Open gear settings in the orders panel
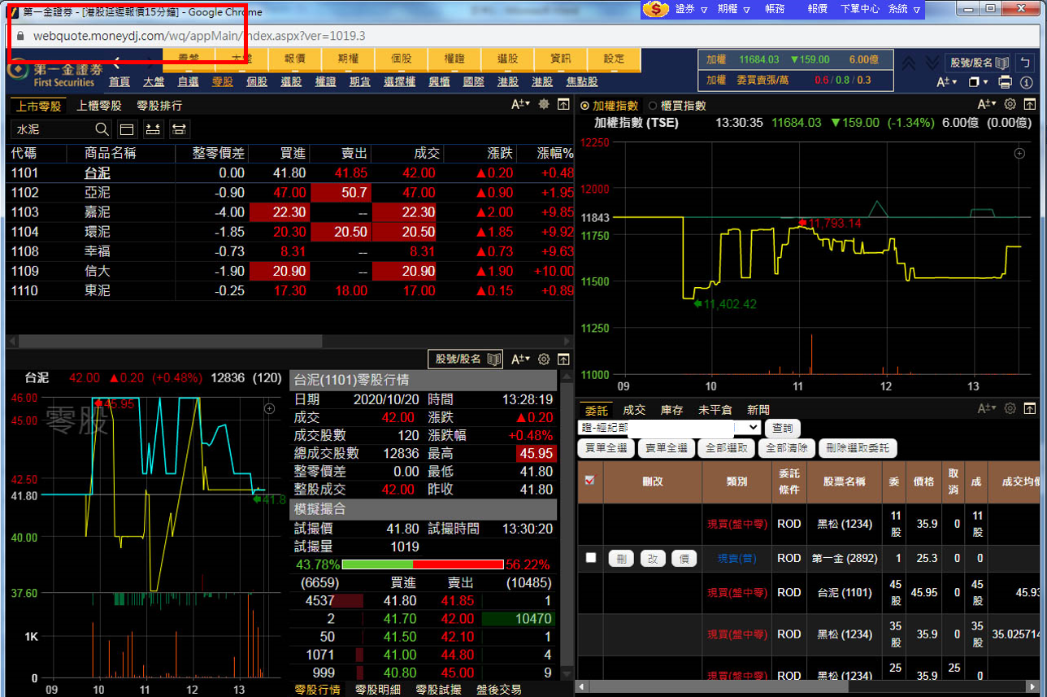The image size is (1047, 697). [x=1010, y=409]
